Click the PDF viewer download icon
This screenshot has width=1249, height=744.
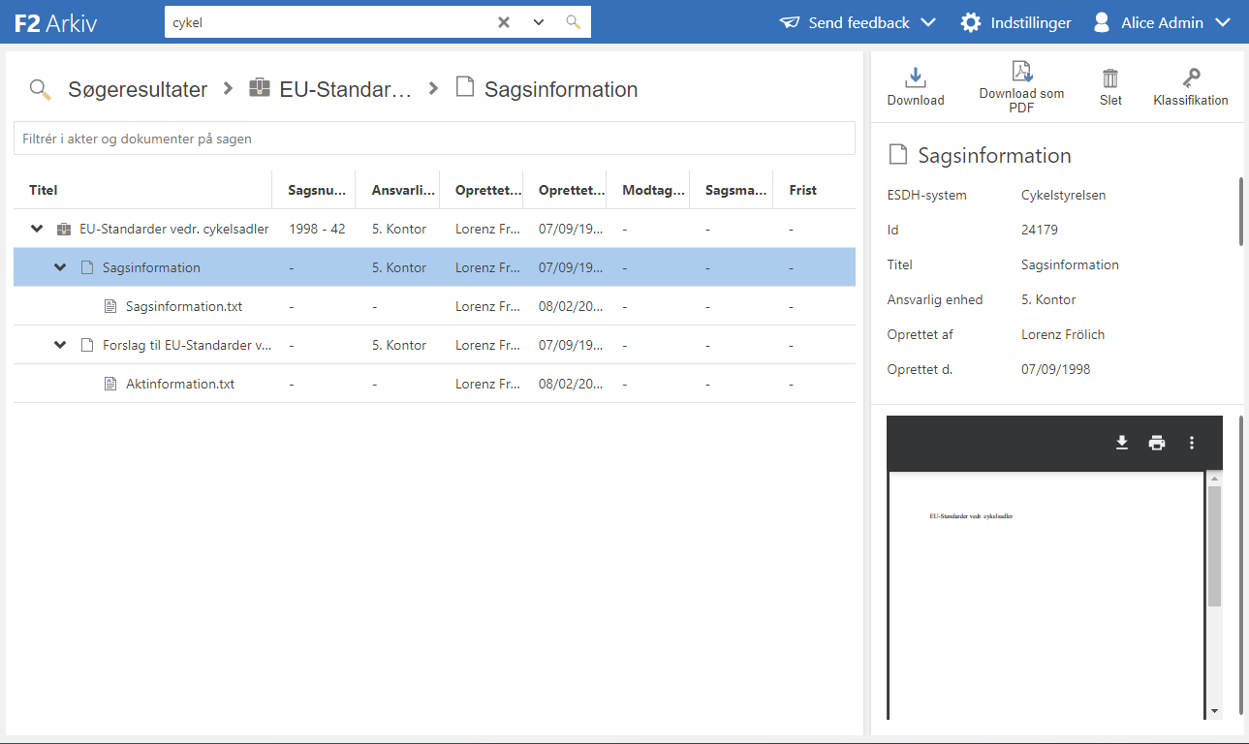pos(1122,443)
